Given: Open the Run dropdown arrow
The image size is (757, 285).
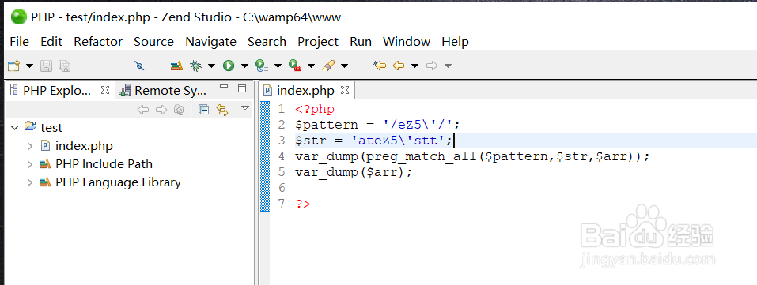Looking at the screenshot, I should pyautogui.click(x=244, y=66).
